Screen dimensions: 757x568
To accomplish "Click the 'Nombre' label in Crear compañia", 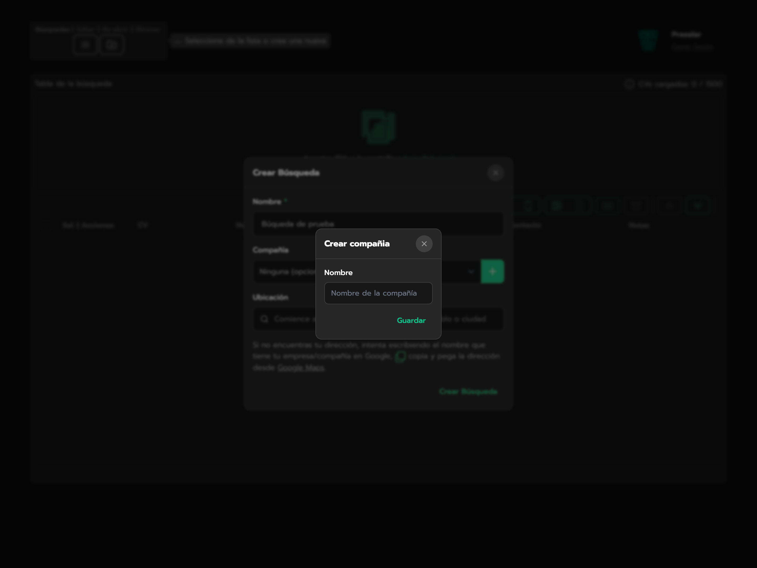I will click(x=338, y=272).
